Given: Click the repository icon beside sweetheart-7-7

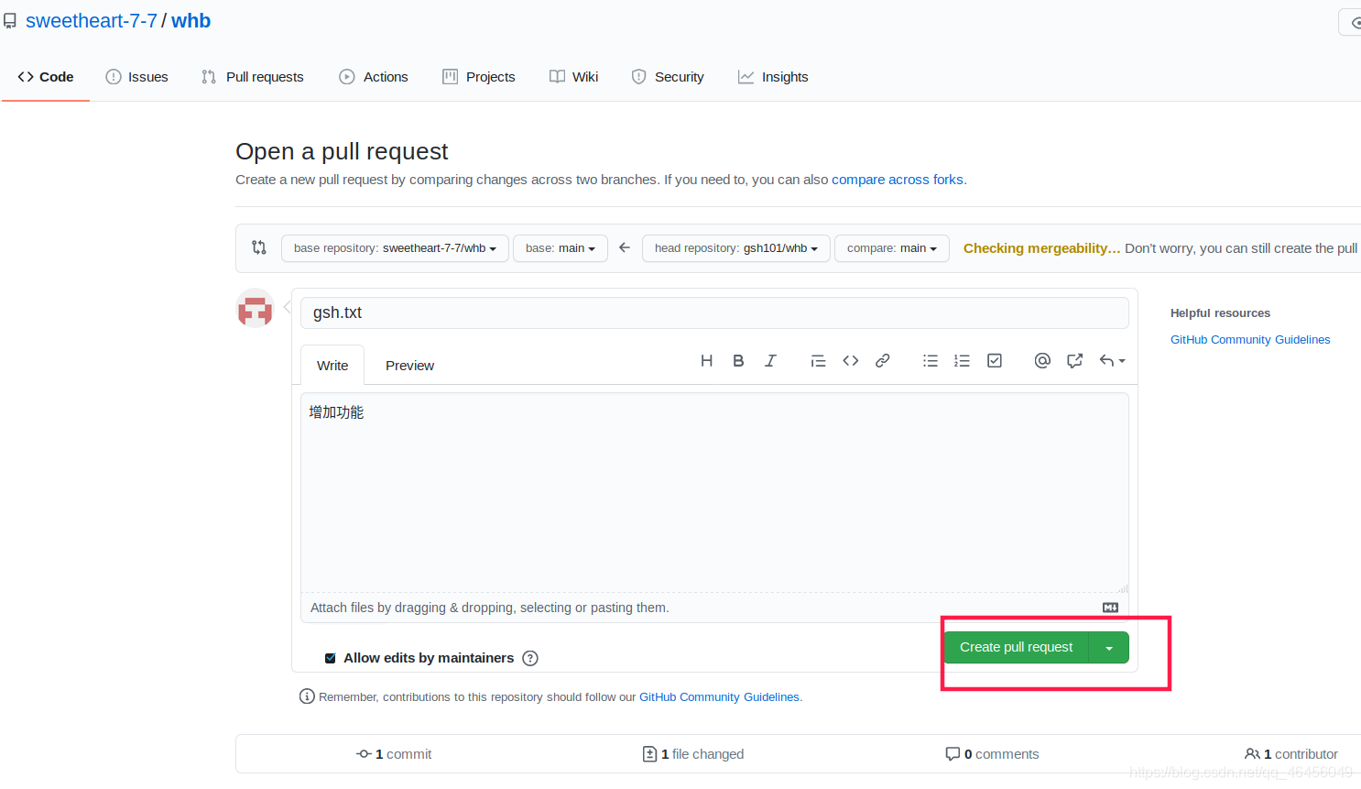Looking at the screenshot, I should pos(10,21).
